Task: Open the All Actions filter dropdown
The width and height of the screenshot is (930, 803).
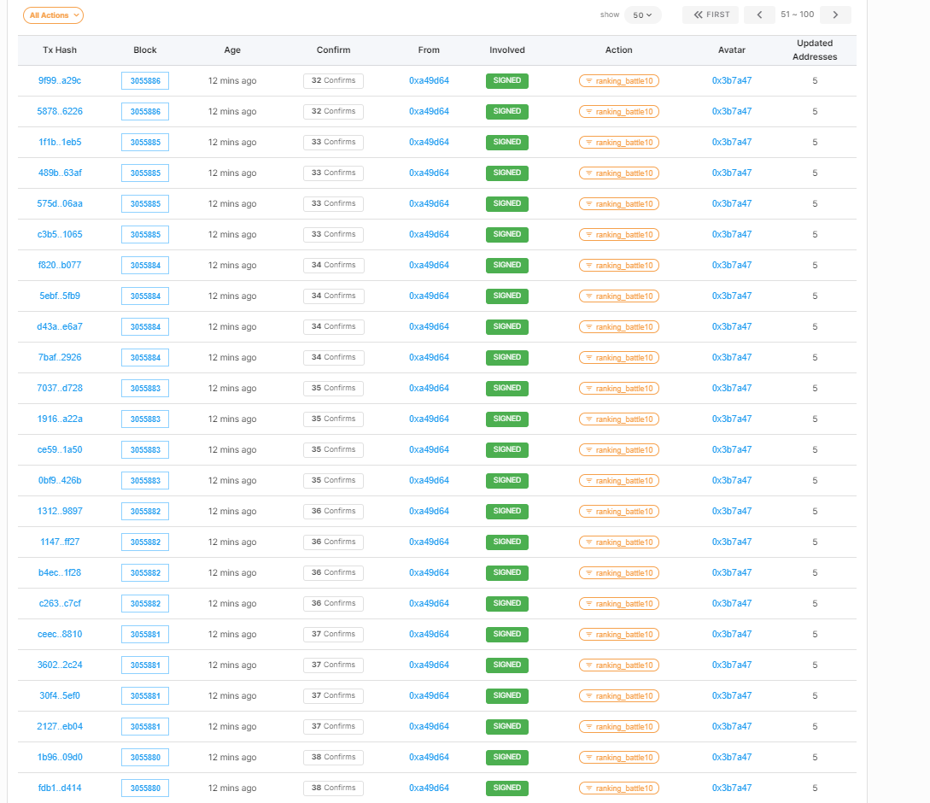Action: [x=53, y=15]
